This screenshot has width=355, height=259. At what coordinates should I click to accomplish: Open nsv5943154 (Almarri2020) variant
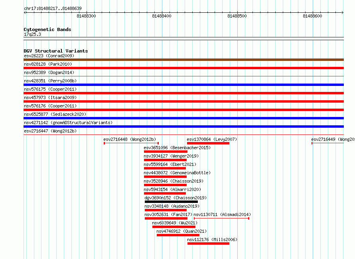coord(172,189)
